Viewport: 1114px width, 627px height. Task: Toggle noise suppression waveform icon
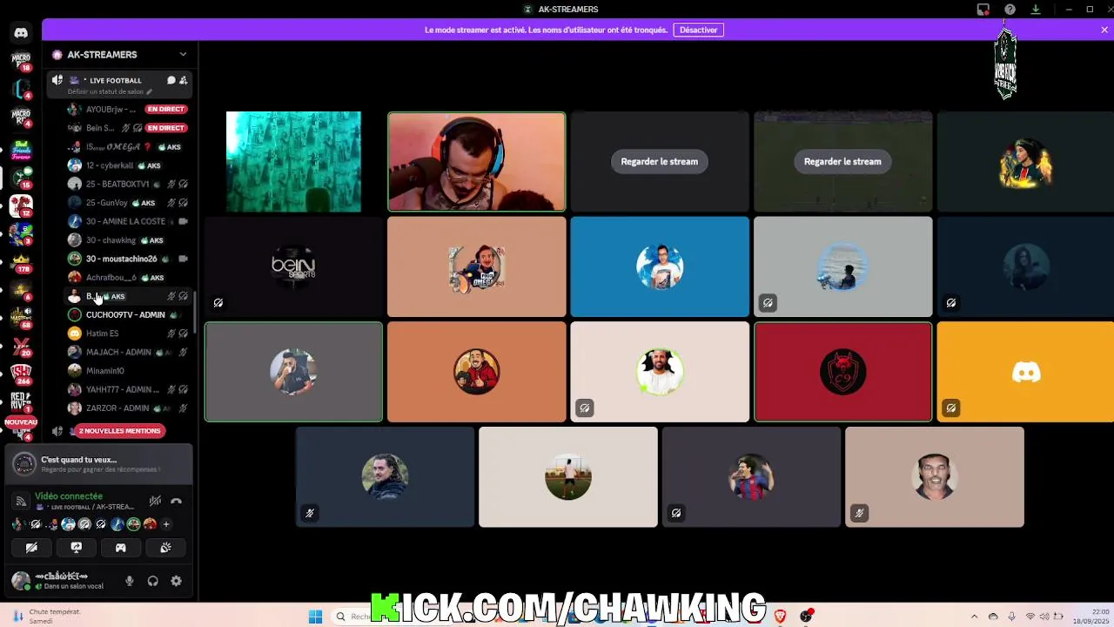[x=155, y=501]
